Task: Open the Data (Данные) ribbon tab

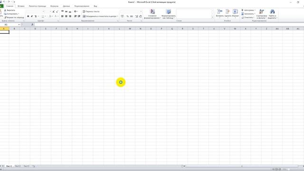Action: [66, 6]
